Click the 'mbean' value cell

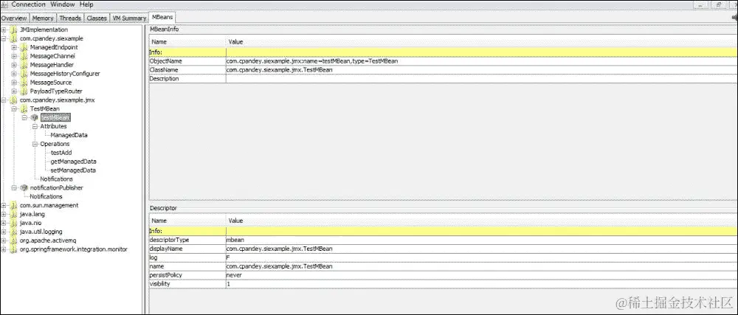[481, 240]
